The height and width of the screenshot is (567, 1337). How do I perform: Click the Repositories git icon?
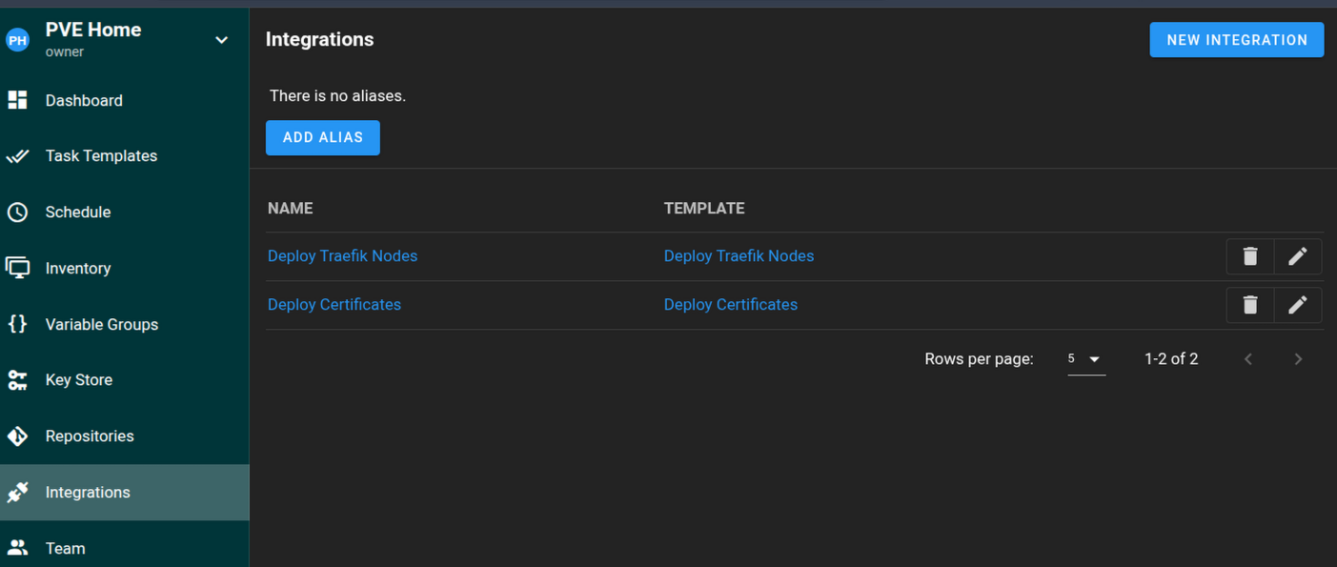click(x=18, y=436)
